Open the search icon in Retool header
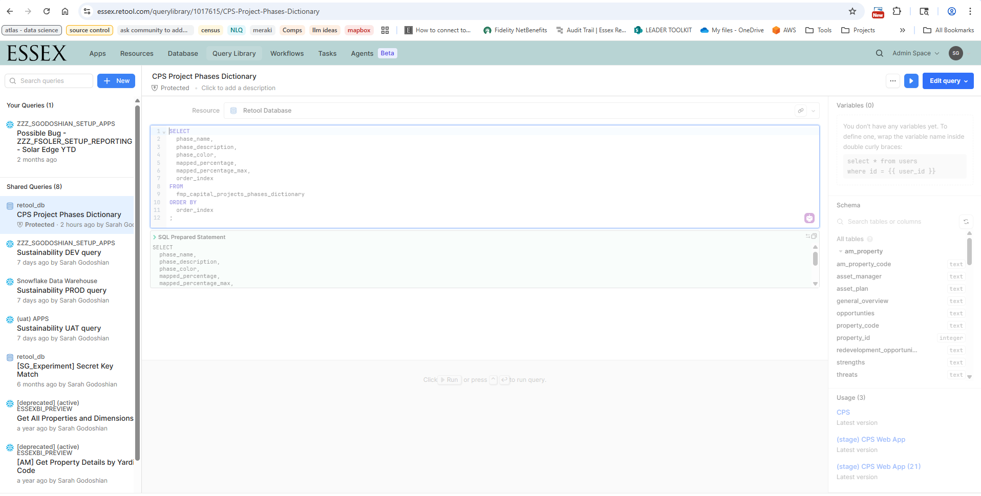The width and height of the screenshot is (981, 496). (879, 53)
